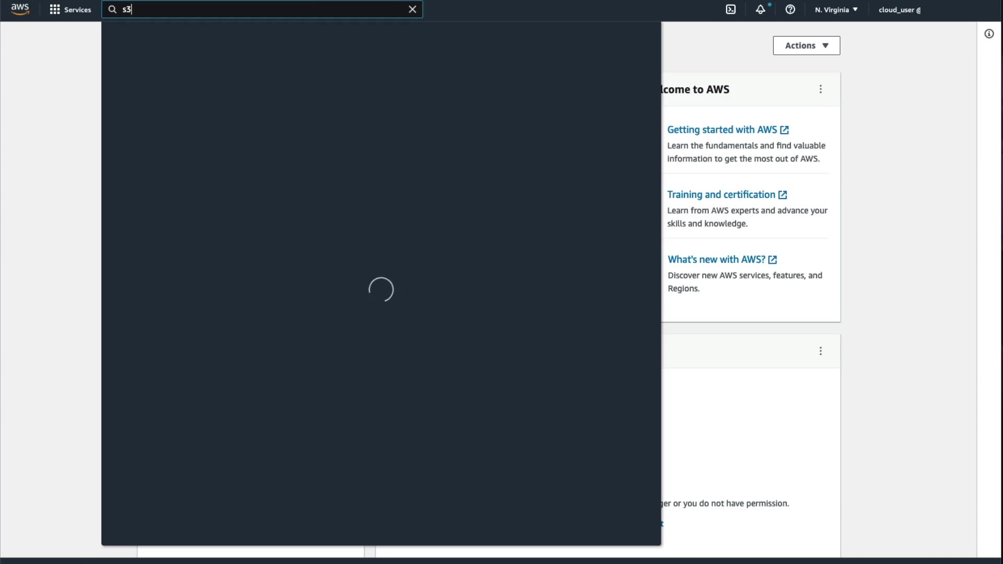Click the external-link icon beside What's new
Image resolution: width=1003 pixels, height=564 pixels.
point(773,260)
